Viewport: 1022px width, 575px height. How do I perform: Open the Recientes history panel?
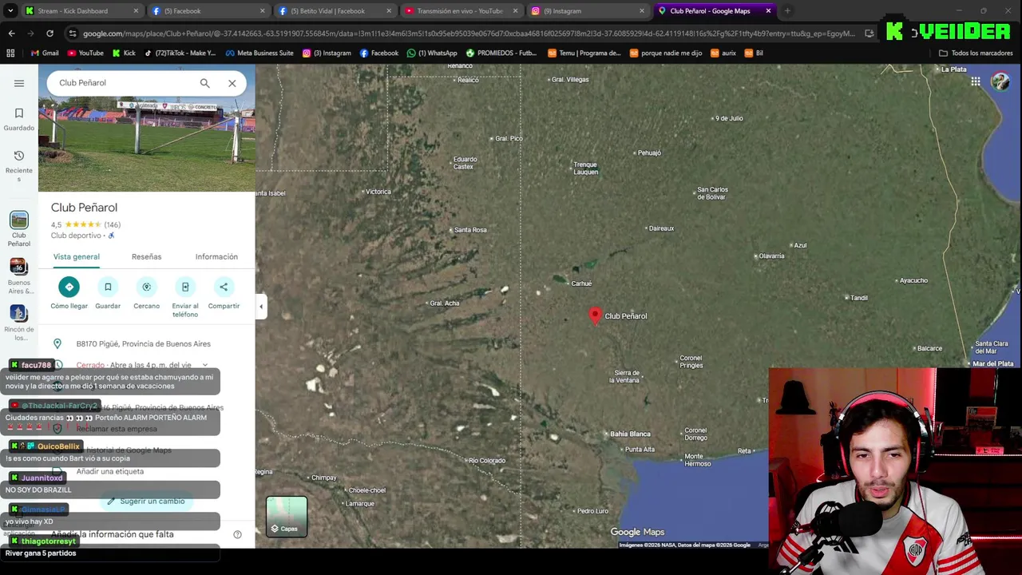click(19, 166)
